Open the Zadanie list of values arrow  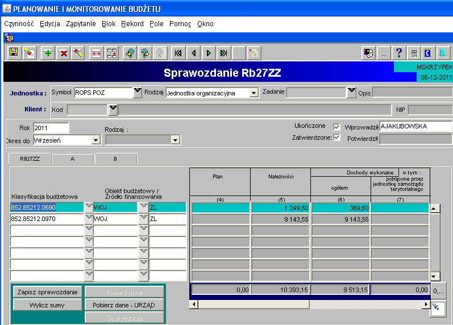[x=351, y=92]
